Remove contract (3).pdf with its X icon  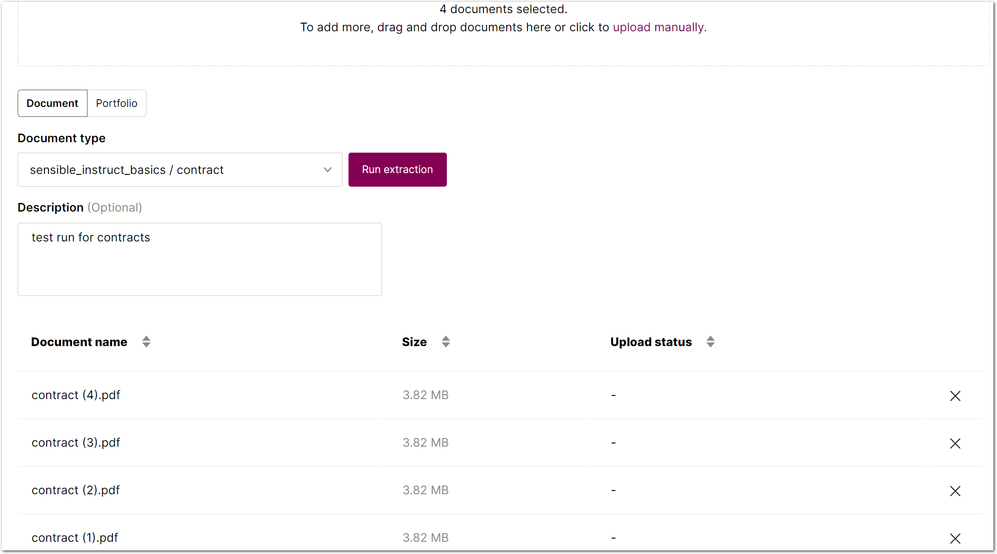tap(955, 443)
